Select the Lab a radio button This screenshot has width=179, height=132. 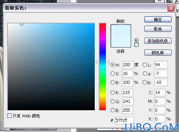145,74
